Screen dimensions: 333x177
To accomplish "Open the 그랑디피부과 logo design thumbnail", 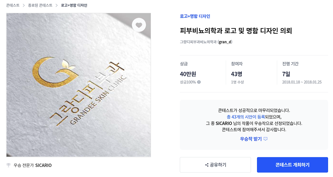I will pyautogui.click(x=79, y=85).
